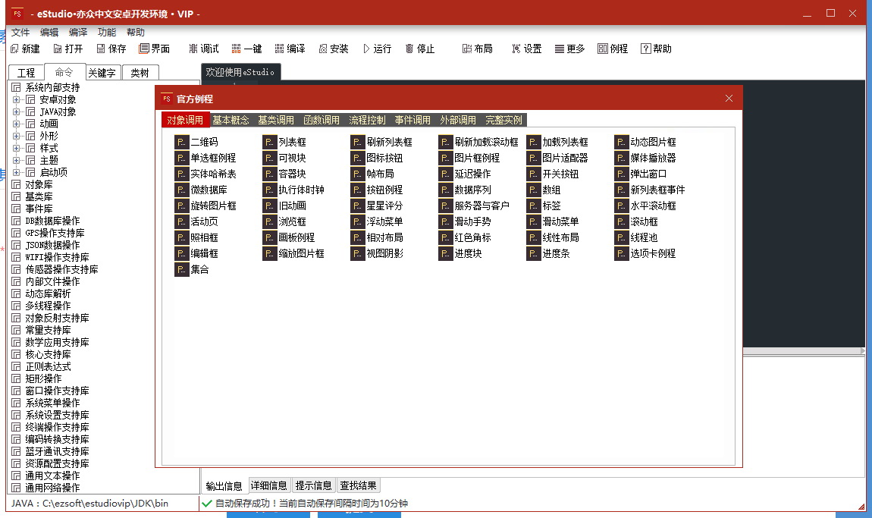Open the 功能 menu

[107, 33]
